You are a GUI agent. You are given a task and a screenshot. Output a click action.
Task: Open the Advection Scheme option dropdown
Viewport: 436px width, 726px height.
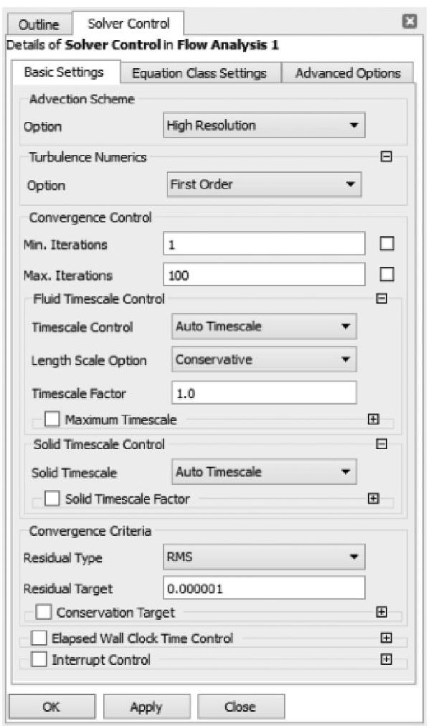tap(264, 126)
